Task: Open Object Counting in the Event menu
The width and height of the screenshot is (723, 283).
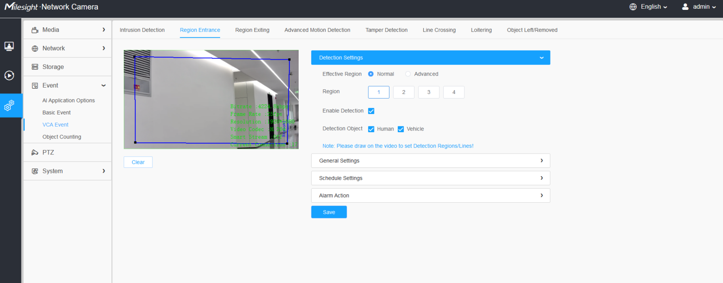Action: pyautogui.click(x=62, y=137)
